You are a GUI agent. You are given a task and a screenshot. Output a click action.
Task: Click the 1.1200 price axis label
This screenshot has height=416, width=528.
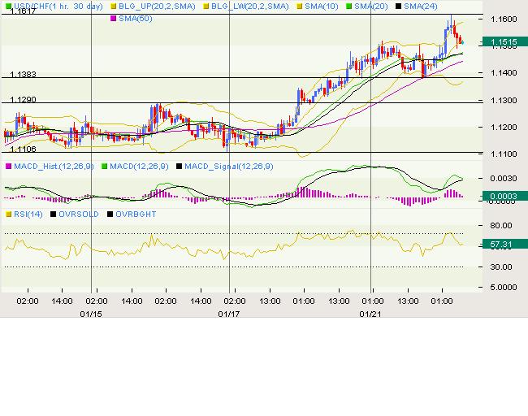pyautogui.click(x=504, y=128)
